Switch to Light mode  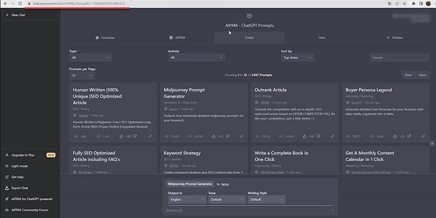point(30,166)
